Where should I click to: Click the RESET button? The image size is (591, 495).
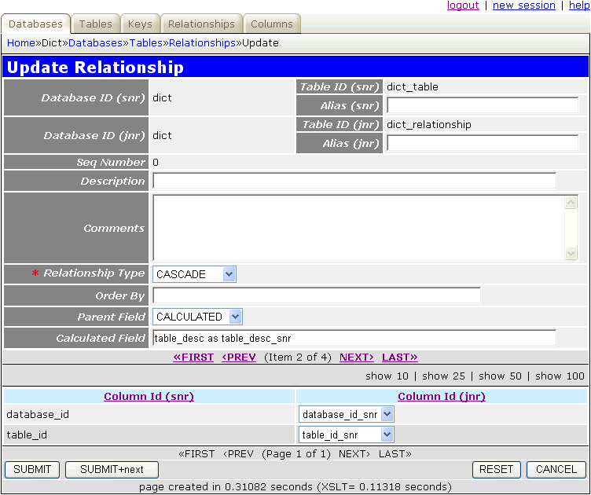coord(497,469)
